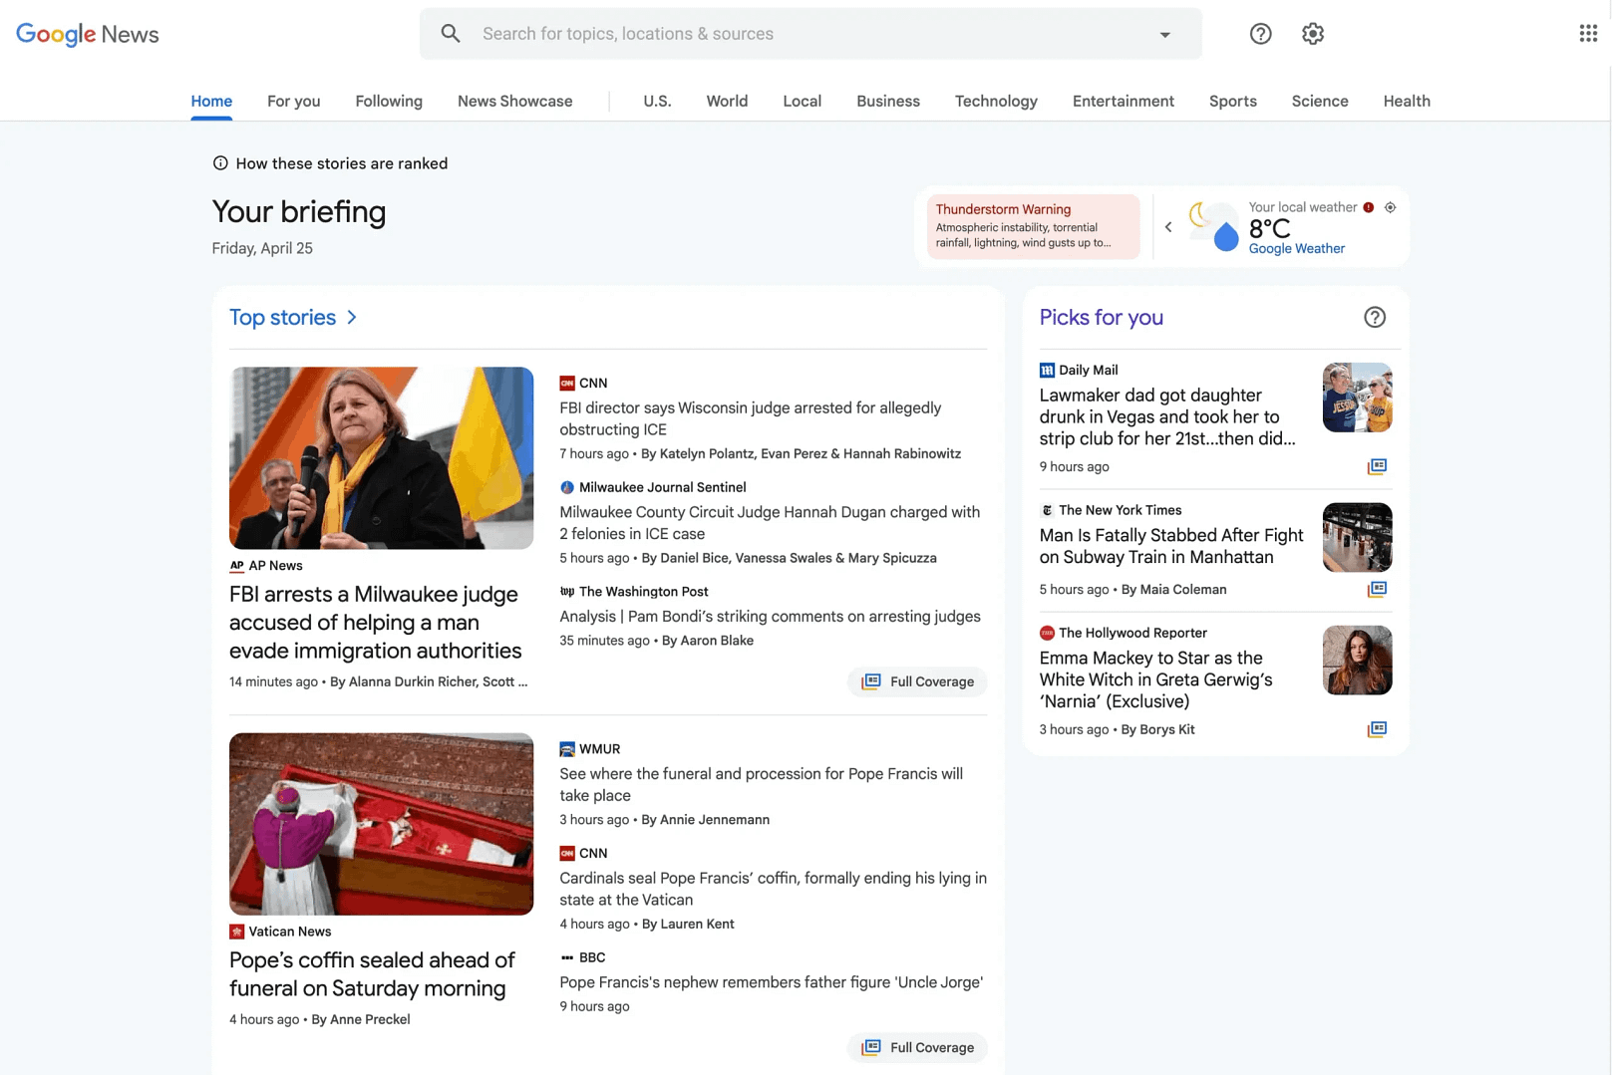Open the Local news section

tap(803, 102)
